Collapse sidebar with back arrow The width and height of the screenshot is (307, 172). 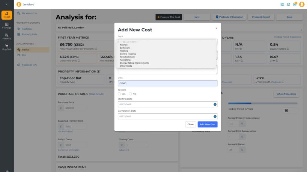tap(7, 4)
